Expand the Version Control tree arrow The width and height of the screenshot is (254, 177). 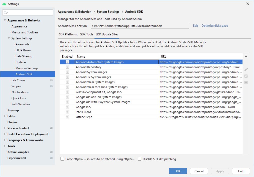point(5,128)
